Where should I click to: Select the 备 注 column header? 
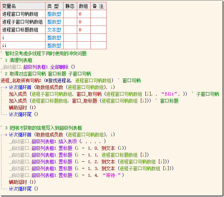coord(98,6)
